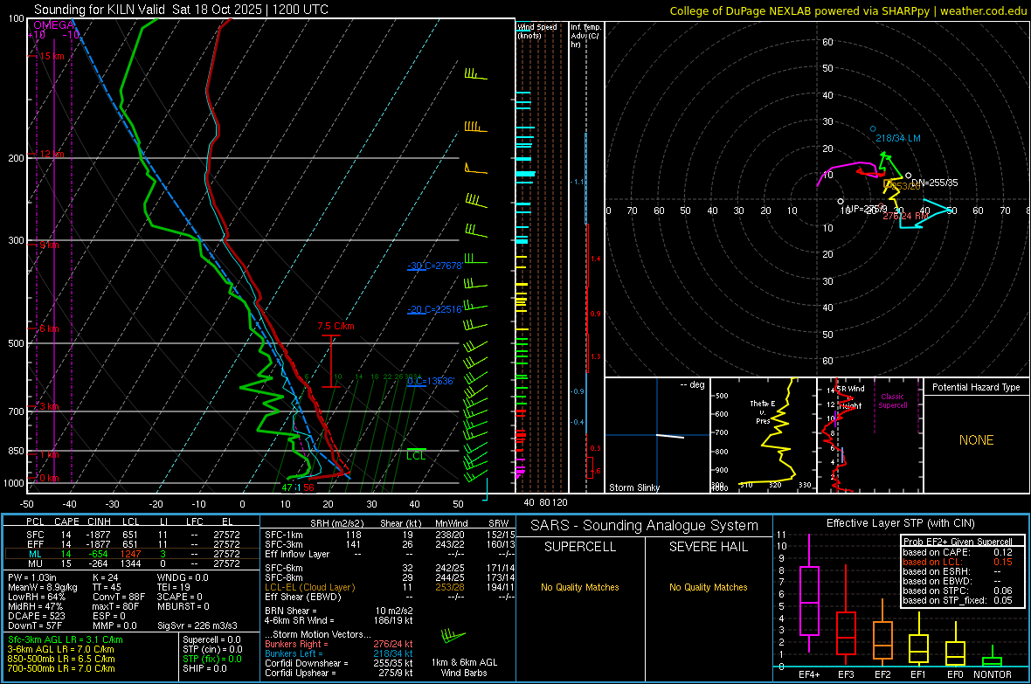This screenshot has width=1031, height=684.
Task: Click the '850-500mb LR = 6.5 C/km' line
Action: (x=61, y=659)
